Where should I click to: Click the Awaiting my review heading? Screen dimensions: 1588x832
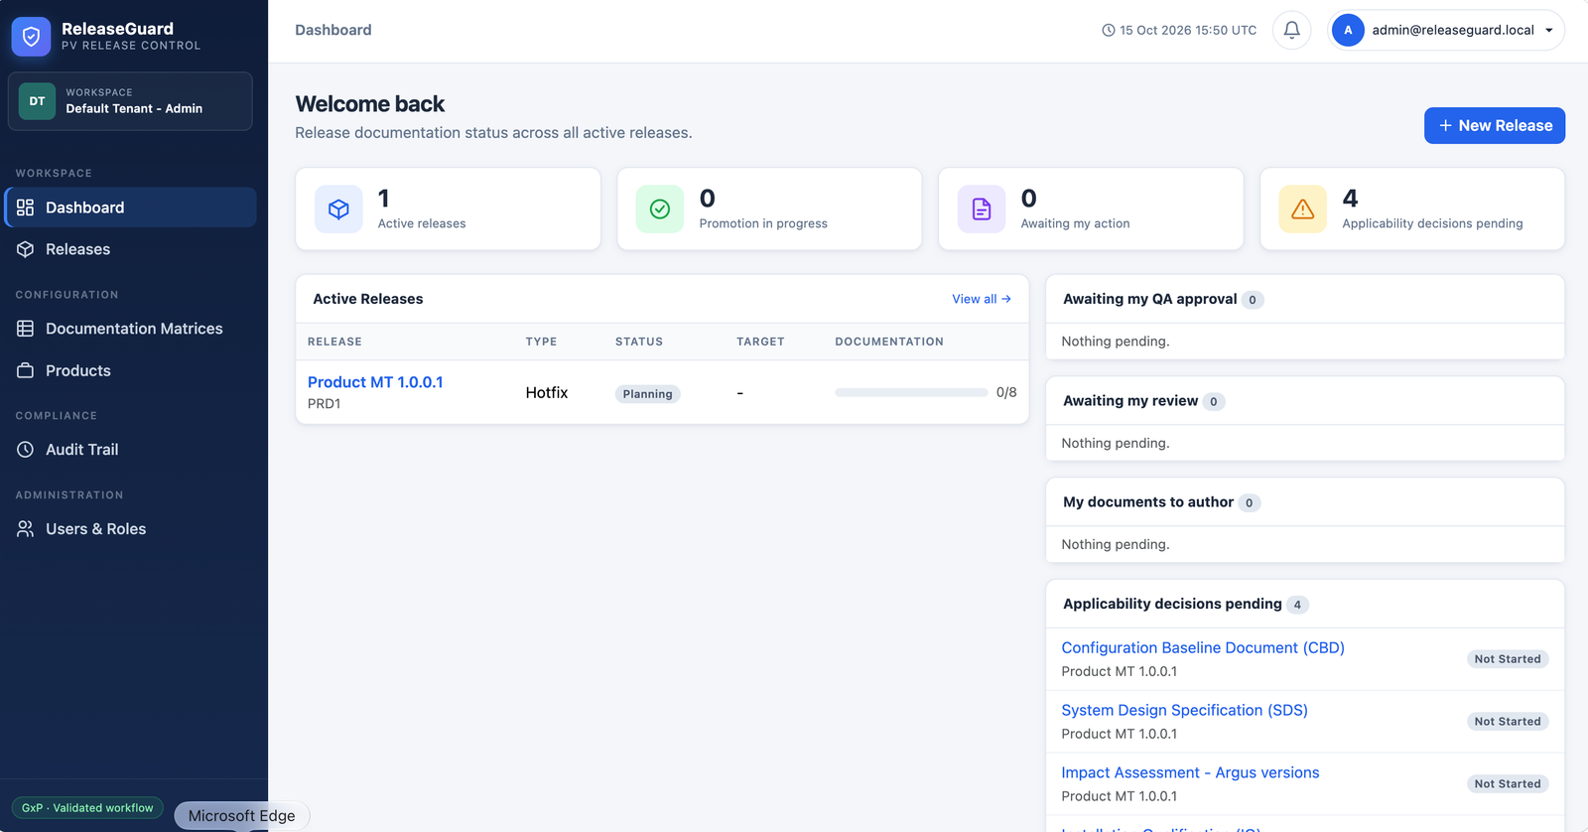pos(1130,401)
